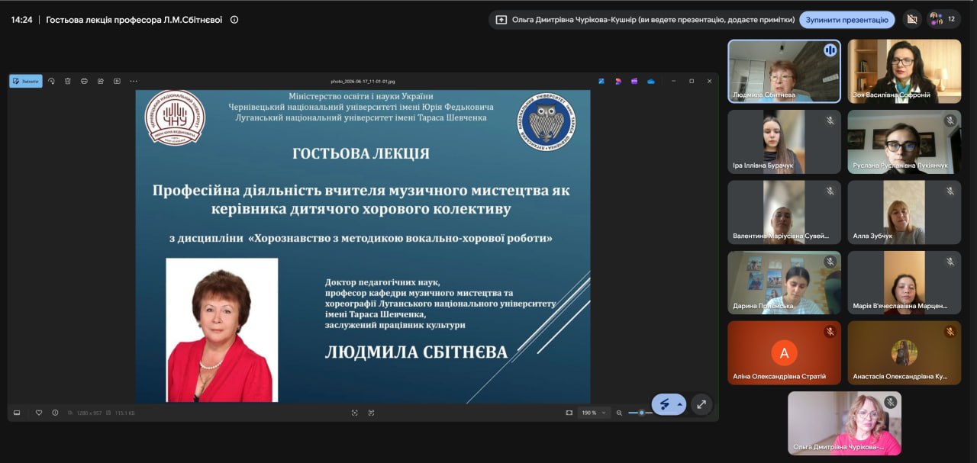The height and width of the screenshot is (463, 977).
Task: Click the 14:24 meeting clock
Action: point(21,20)
